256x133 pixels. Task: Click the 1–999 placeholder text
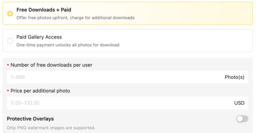click(x=17, y=77)
